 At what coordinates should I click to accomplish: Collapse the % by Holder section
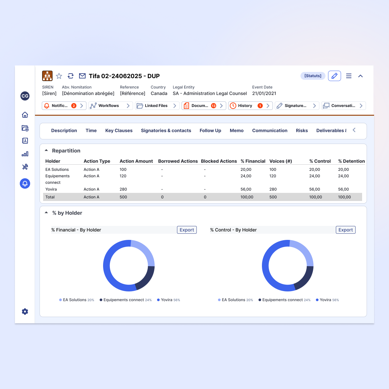coord(46,213)
